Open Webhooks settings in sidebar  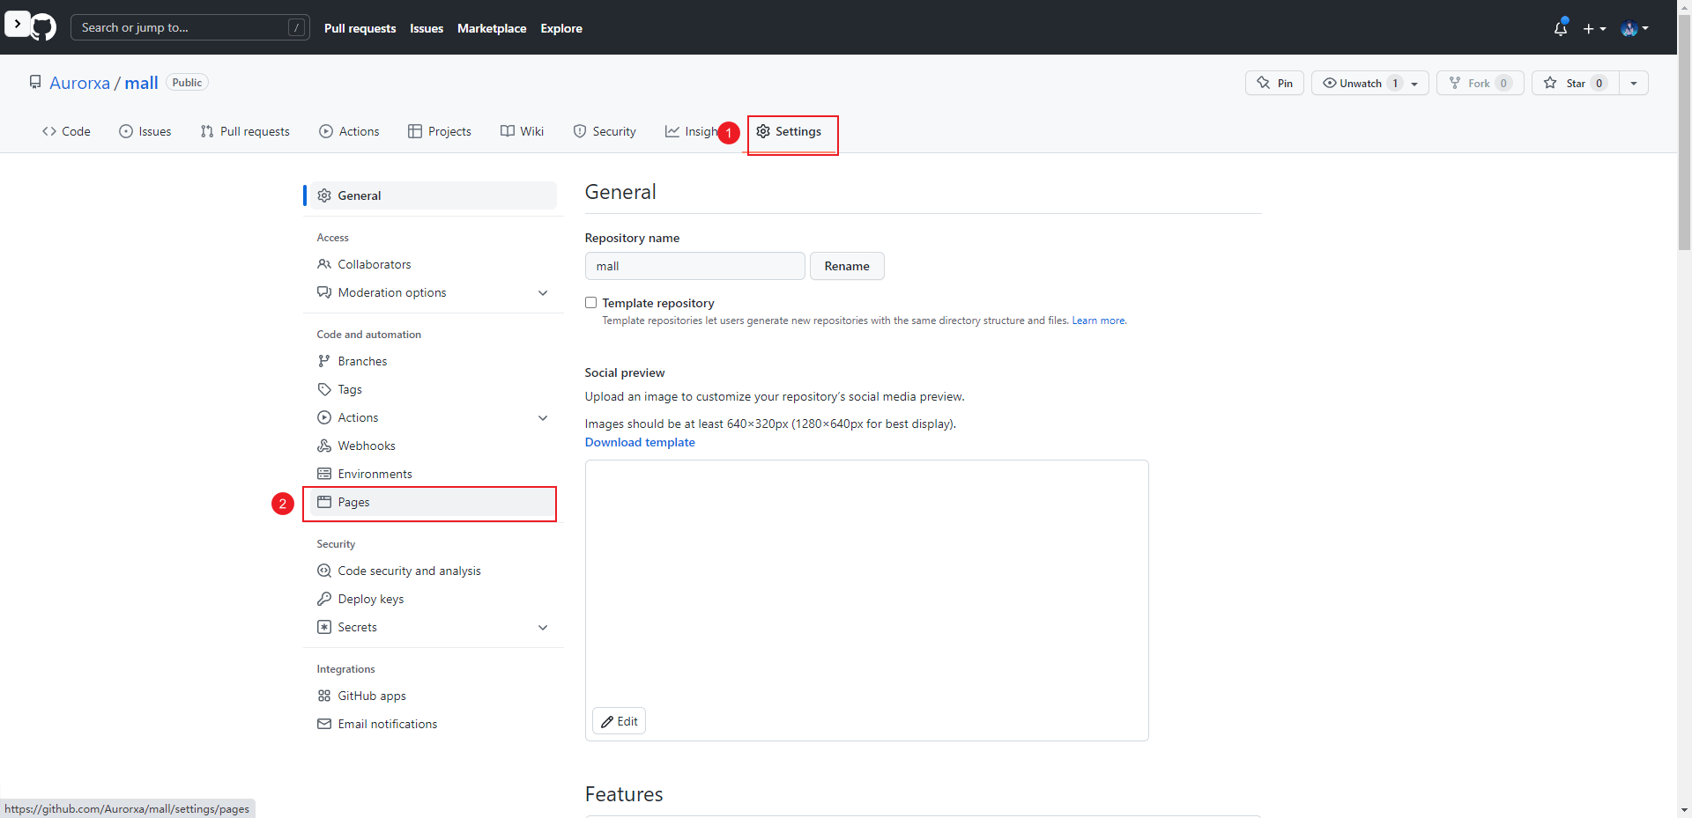tap(366, 446)
